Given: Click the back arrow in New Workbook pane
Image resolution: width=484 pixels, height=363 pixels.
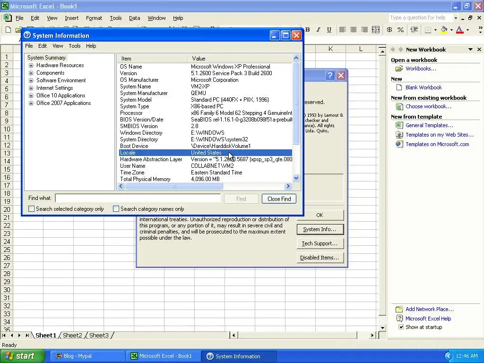Looking at the screenshot, I should coord(393,49).
